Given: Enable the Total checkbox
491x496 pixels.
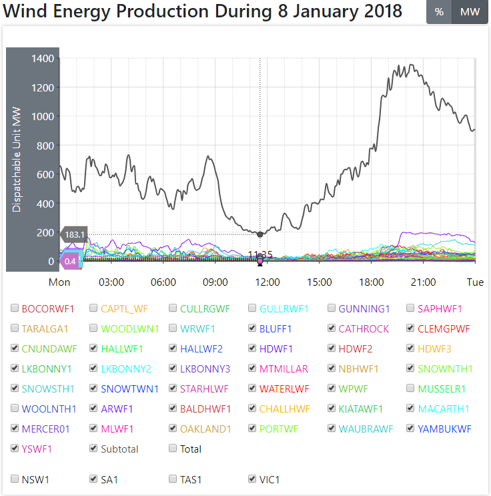Looking at the screenshot, I should [173, 449].
